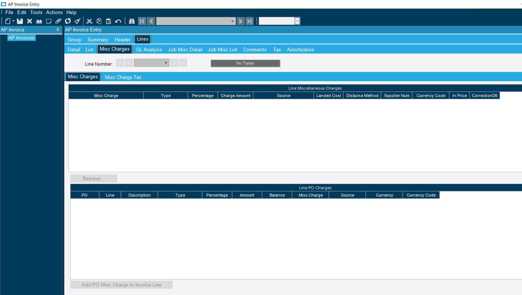Viewport: 522px width, 295px height.
Task: Open the Job Misc Detail tab
Action: click(185, 50)
